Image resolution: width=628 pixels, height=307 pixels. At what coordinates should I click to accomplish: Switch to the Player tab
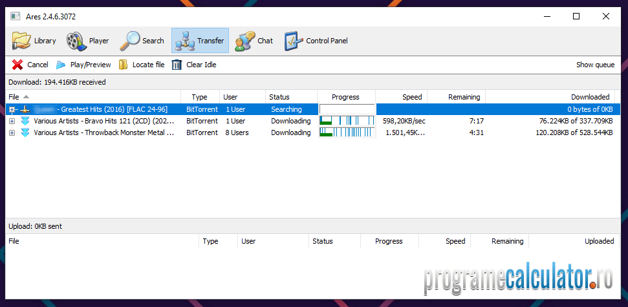[88, 41]
